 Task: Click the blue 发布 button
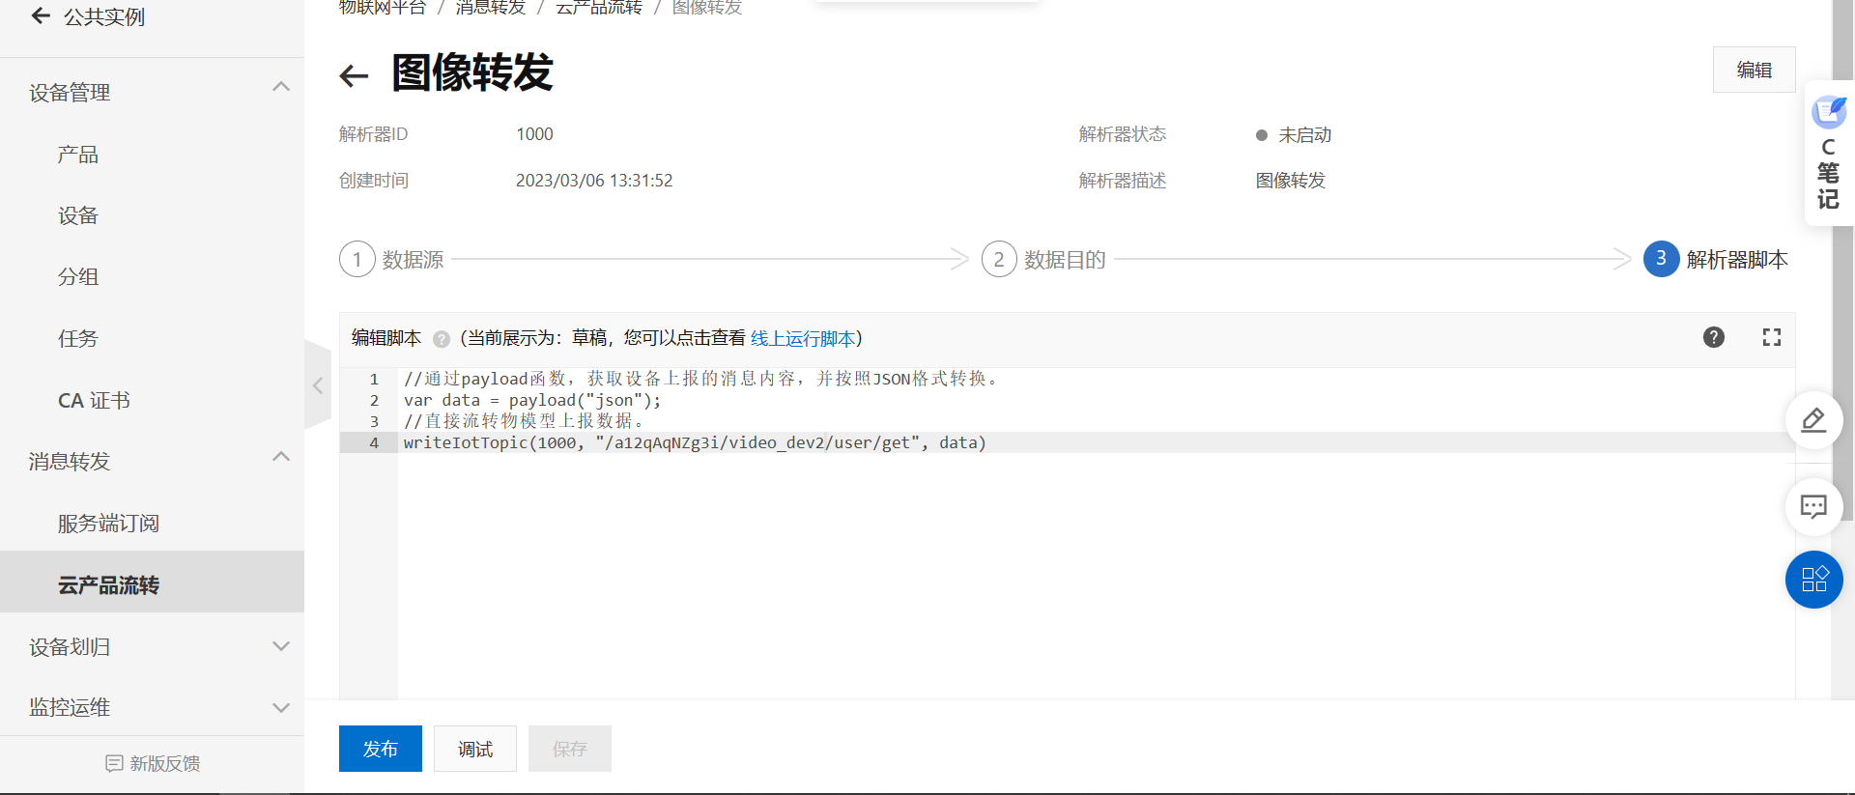(380, 749)
